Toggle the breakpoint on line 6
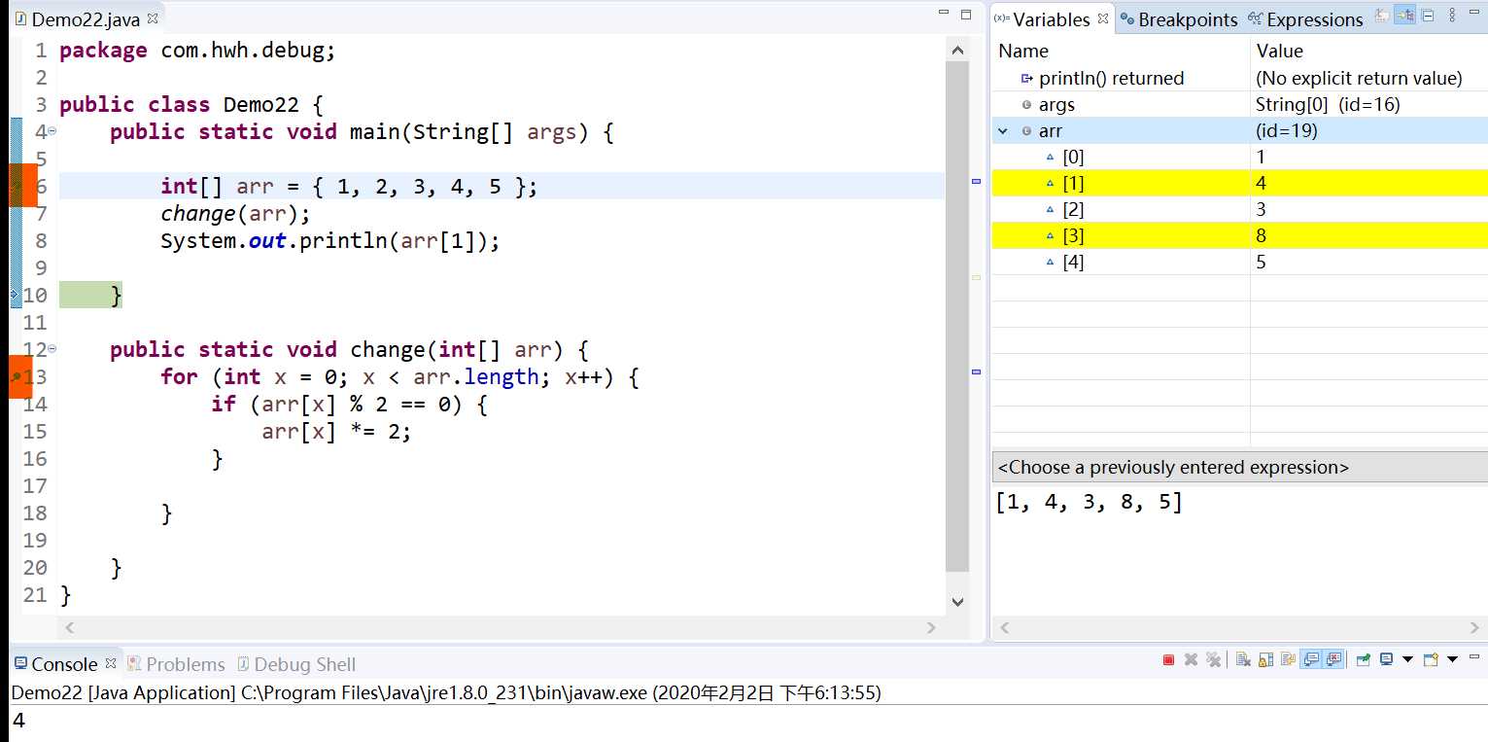Screen dimensions: 1488x742 point(16,185)
